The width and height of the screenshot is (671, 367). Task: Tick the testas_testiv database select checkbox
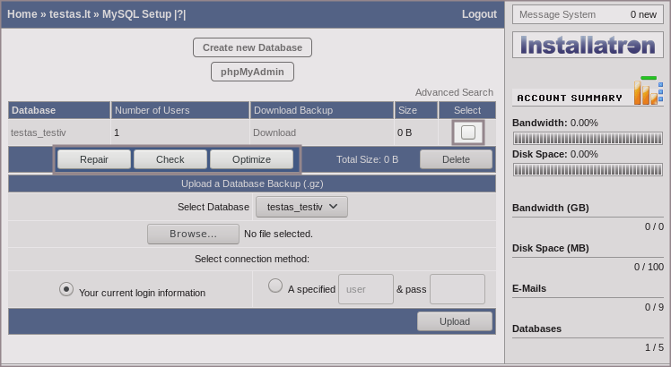[x=467, y=132]
